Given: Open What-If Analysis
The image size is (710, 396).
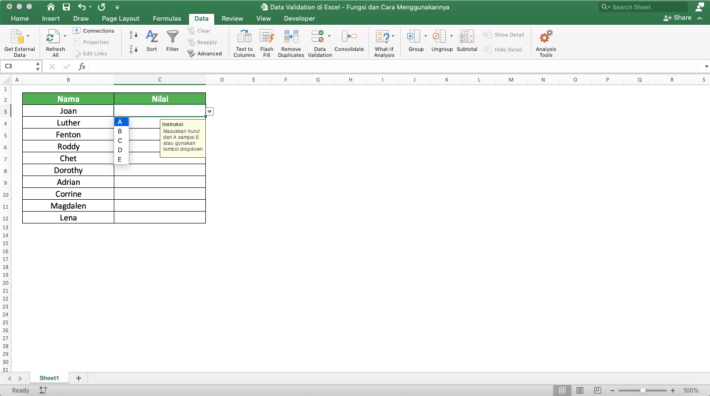Looking at the screenshot, I should pos(384,44).
